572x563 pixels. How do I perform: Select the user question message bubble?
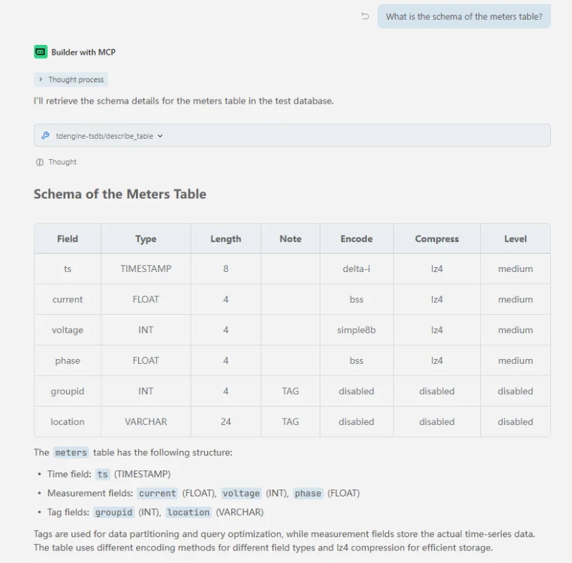[463, 16]
